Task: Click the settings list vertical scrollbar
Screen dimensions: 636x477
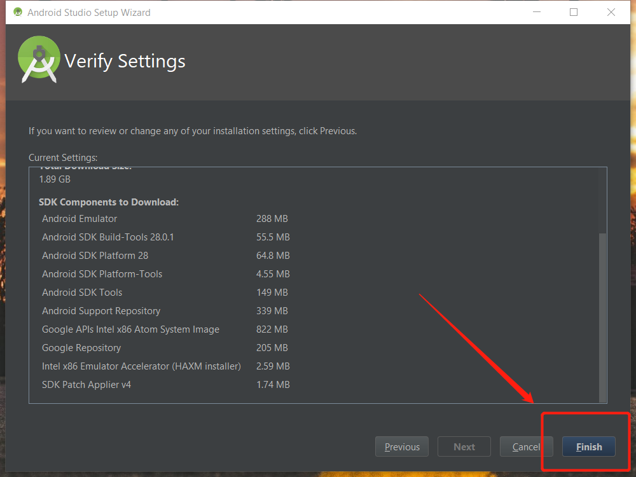Action: pyautogui.click(x=602, y=315)
